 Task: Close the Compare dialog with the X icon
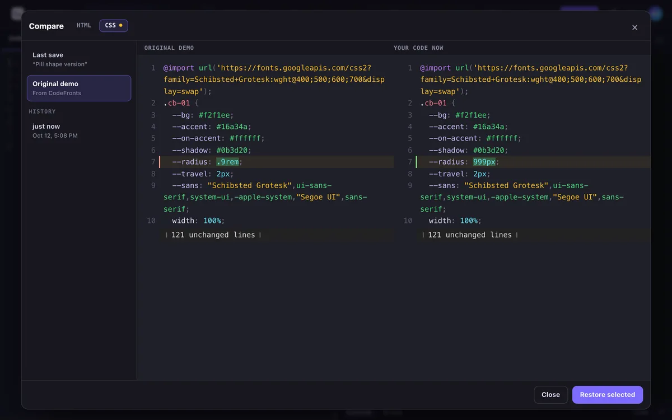point(634,27)
